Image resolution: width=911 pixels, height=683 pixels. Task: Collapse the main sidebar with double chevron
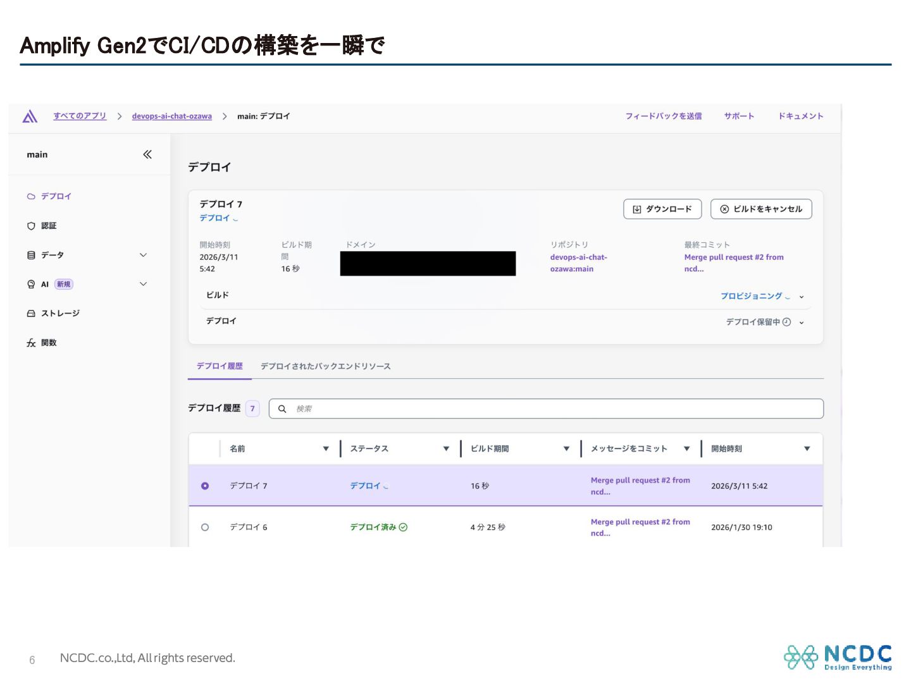click(147, 154)
